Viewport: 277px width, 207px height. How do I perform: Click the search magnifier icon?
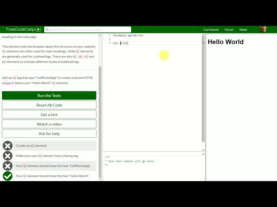pos(46,30)
